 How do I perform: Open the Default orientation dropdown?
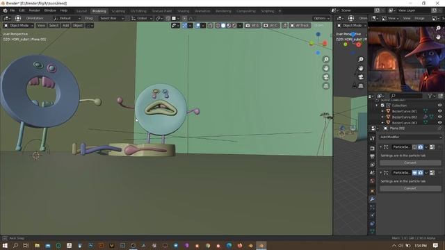click(x=67, y=18)
